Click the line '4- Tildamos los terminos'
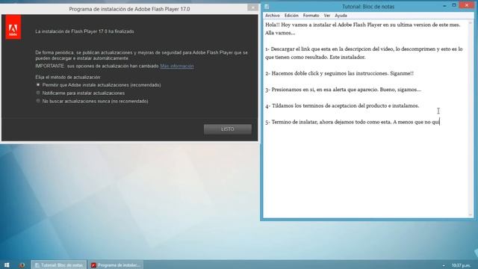Screen dimensions: 478x269 pyautogui.click(x=342, y=106)
